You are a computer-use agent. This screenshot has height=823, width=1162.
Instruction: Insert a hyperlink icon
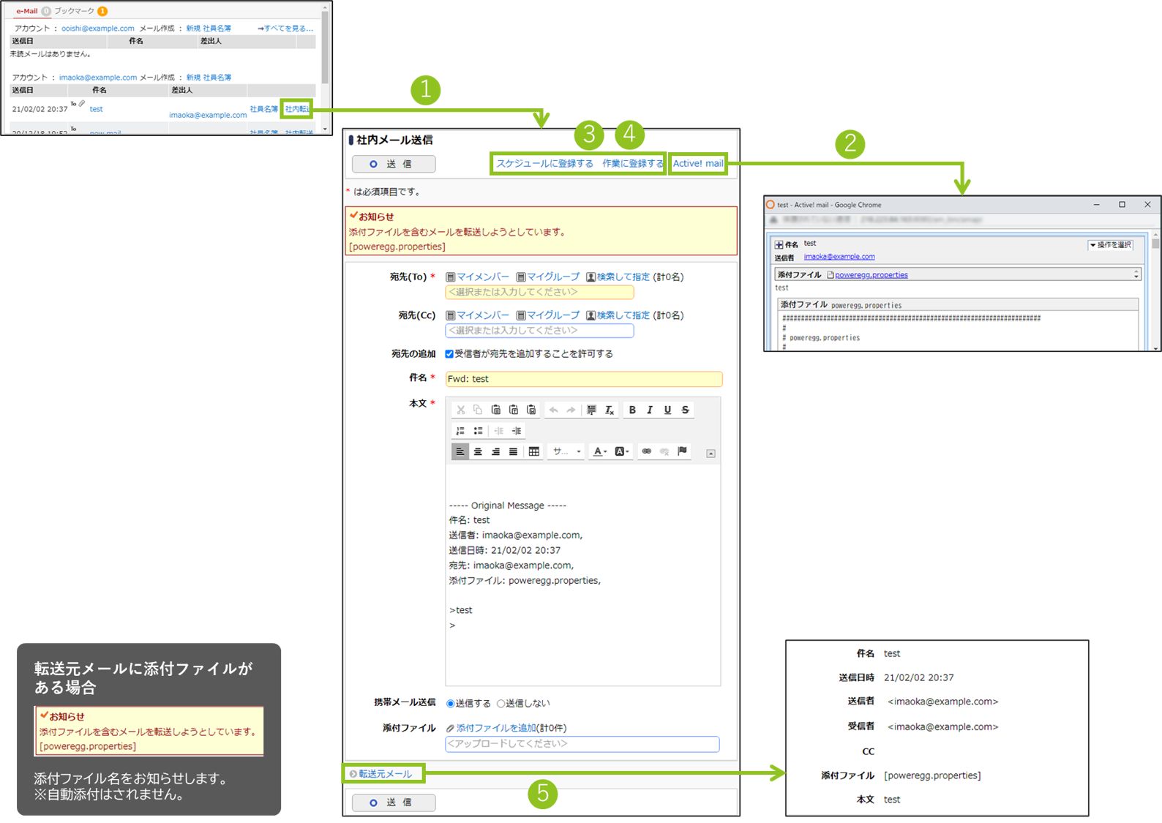pyautogui.click(x=647, y=451)
